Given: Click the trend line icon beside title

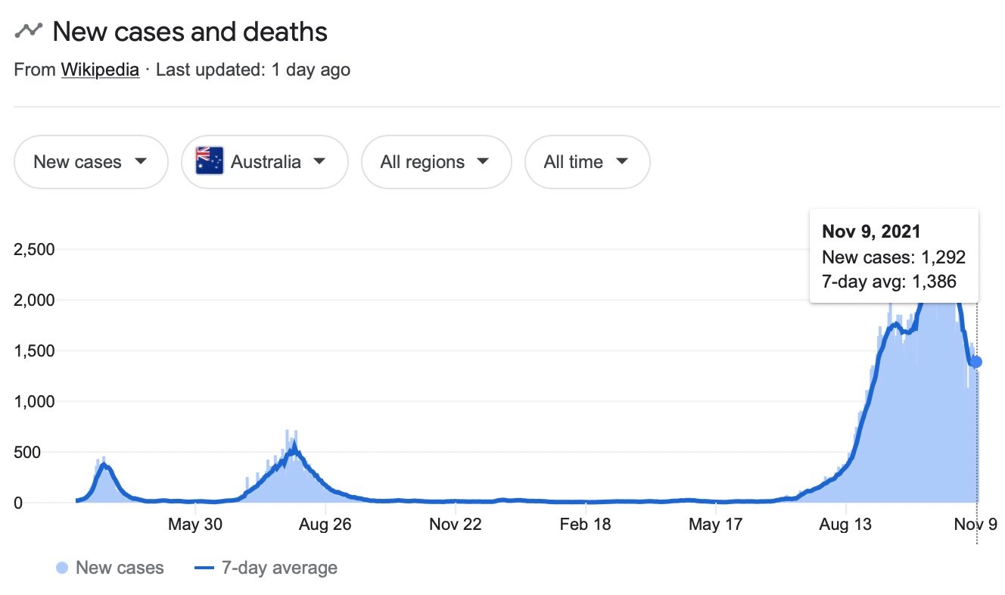Looking at the screenshot, I should [x=29, y=32].
